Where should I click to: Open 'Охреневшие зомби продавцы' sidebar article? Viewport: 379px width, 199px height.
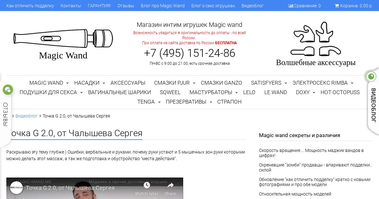pyautogui.click(x=316, y=167)
